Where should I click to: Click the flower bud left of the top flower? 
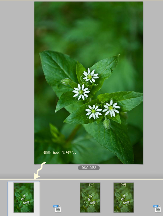(66, 81)
